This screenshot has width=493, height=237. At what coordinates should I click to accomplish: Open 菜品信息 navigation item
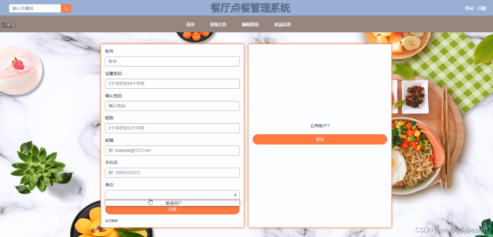[282, 24]
